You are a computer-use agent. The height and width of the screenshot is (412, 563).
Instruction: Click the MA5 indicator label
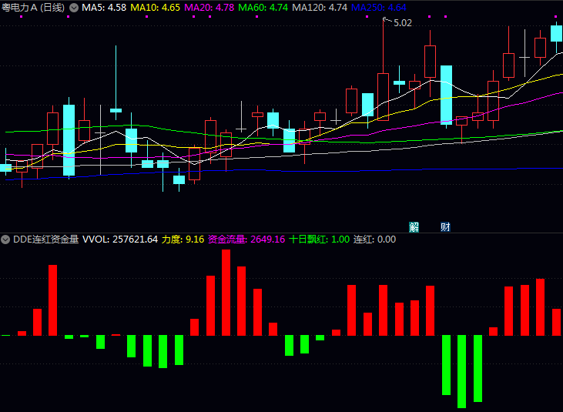coord(104,7)
